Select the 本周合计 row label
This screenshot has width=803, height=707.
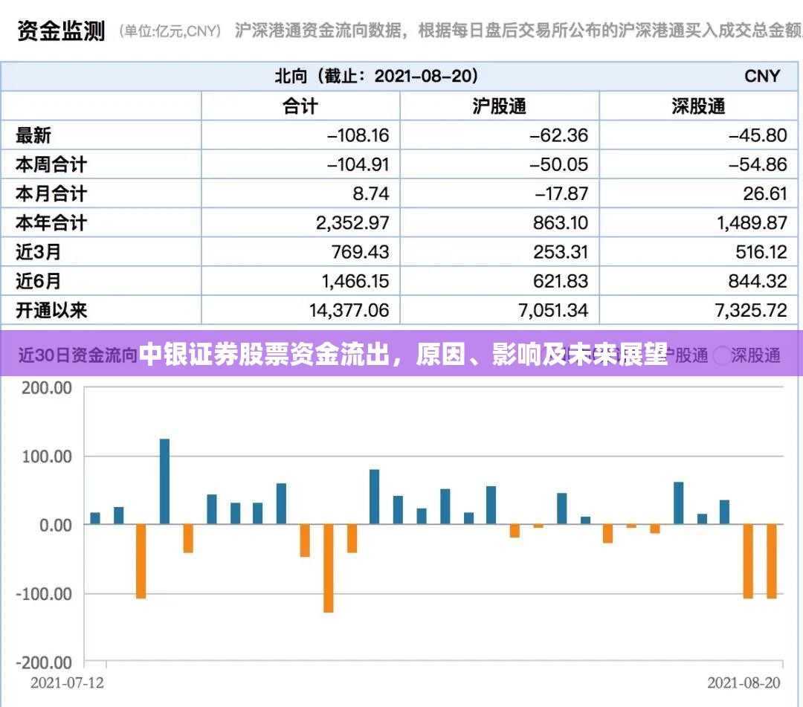coord(51,165)
